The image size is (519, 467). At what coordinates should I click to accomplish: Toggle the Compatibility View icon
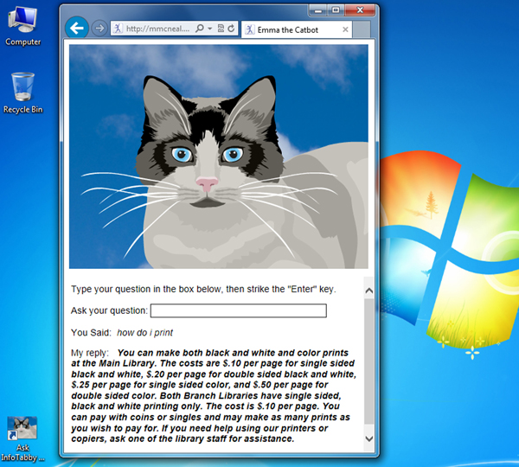pyautogui.click(x=221, y=29)
